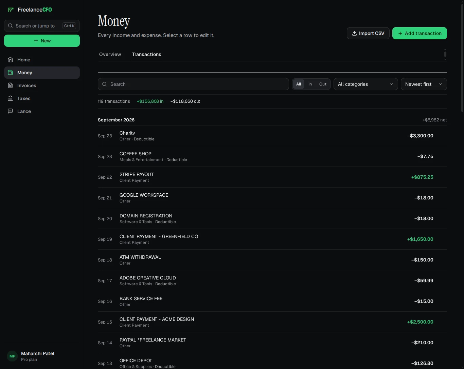The image size is (464, 369).
Task: Select the Transactions tab
Action: click(147, 54)
